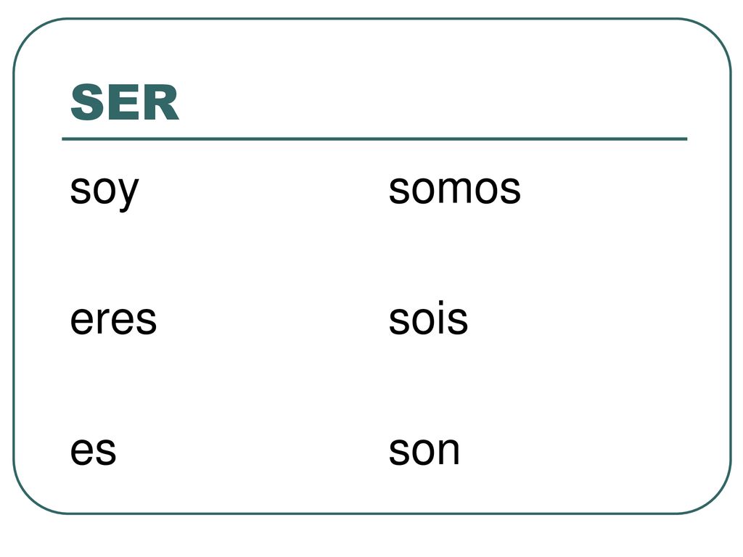Click the first e in eres

pos(83,321)
